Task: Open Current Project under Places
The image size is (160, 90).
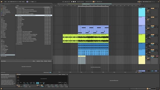Action: (5, 47)
